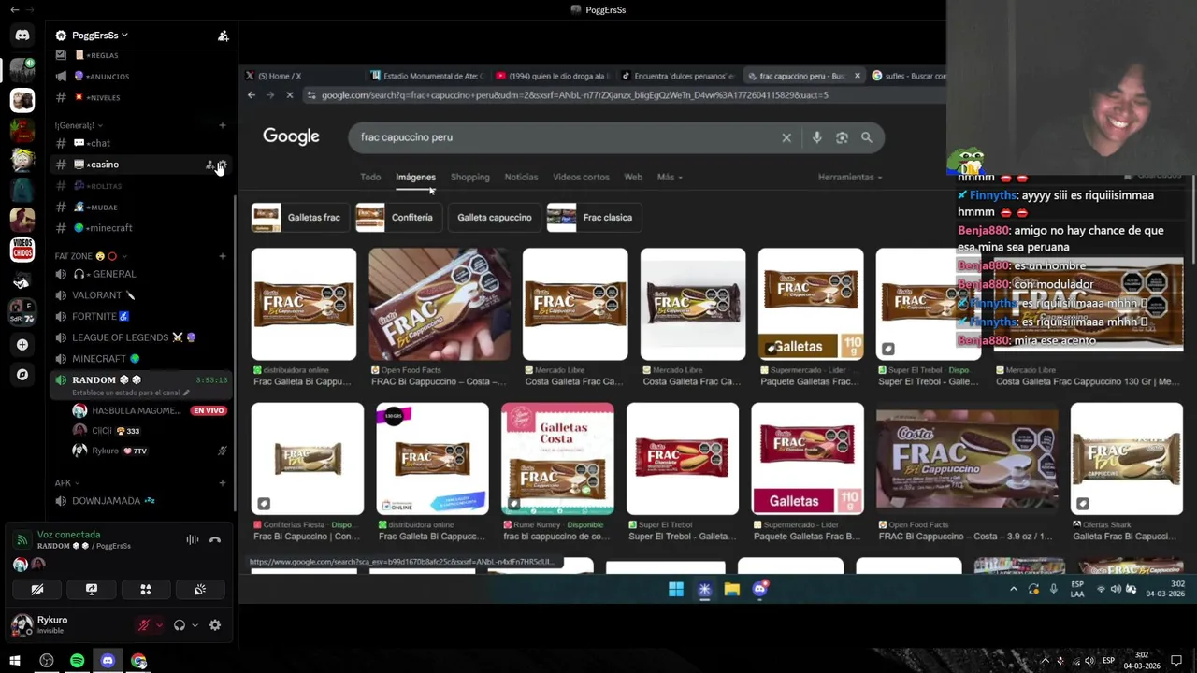Show hidden tray icons in Windows taskbar

pos(1045,661)
